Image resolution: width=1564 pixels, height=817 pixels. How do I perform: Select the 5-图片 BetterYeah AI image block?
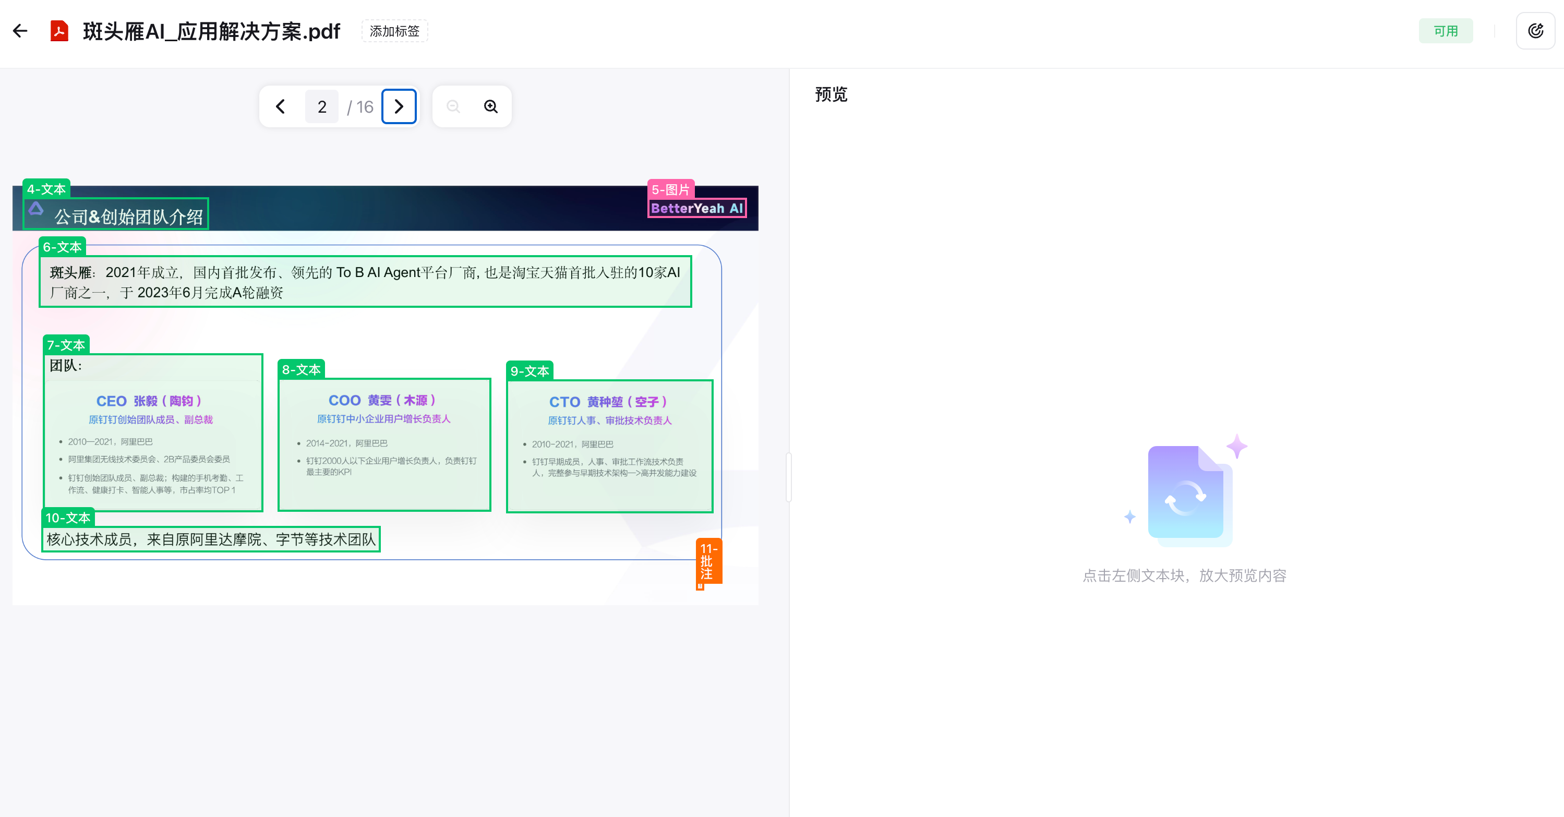point(696,208)
